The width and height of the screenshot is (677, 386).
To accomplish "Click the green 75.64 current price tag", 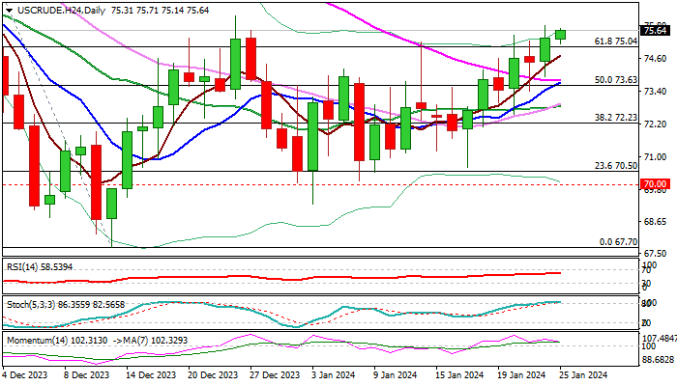I will point(656,32).
